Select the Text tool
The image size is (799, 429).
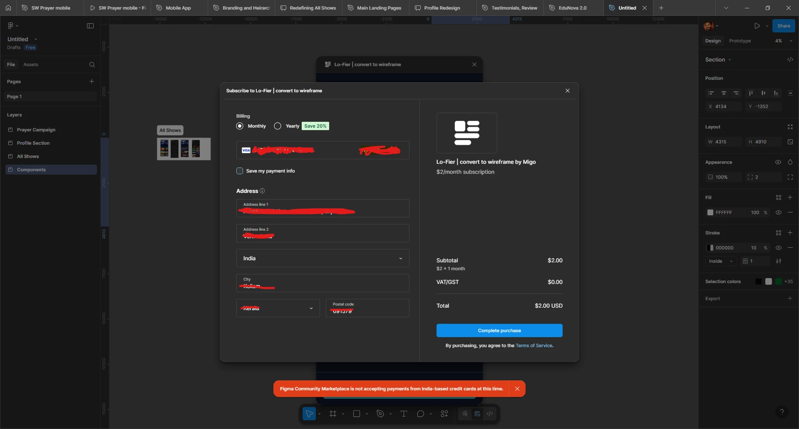point(404,414)
